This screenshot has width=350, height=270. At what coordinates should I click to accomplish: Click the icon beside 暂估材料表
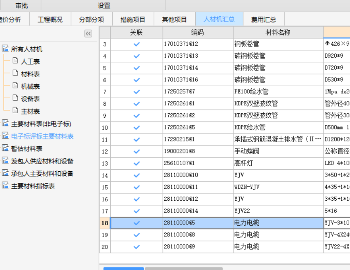coord(5,148)
